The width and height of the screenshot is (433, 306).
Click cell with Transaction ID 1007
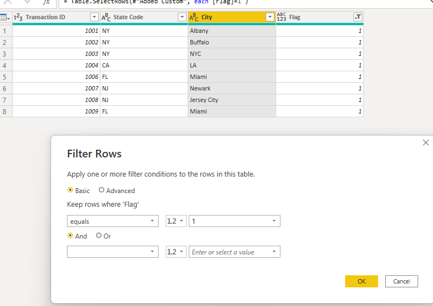click(x=56, y=88)
